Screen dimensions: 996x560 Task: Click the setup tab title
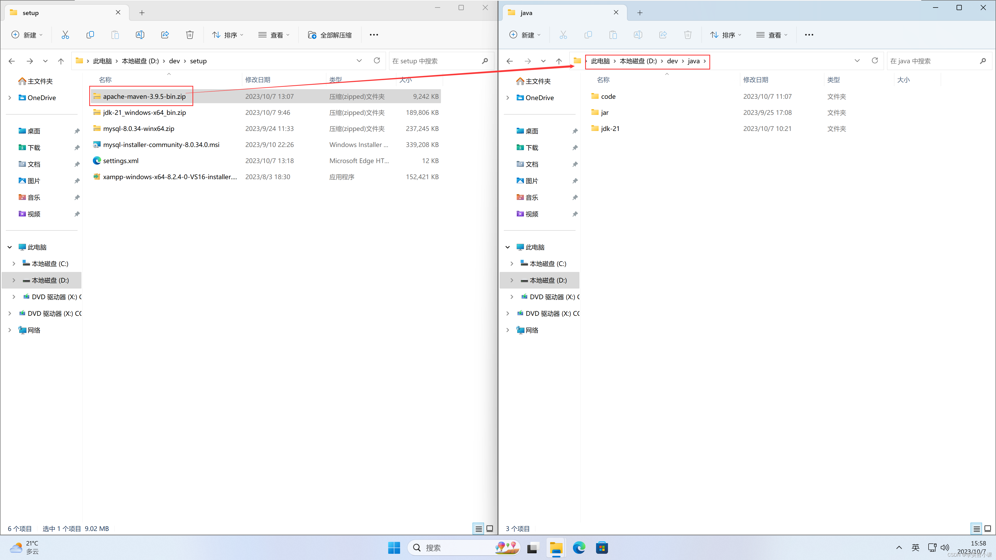31,13
